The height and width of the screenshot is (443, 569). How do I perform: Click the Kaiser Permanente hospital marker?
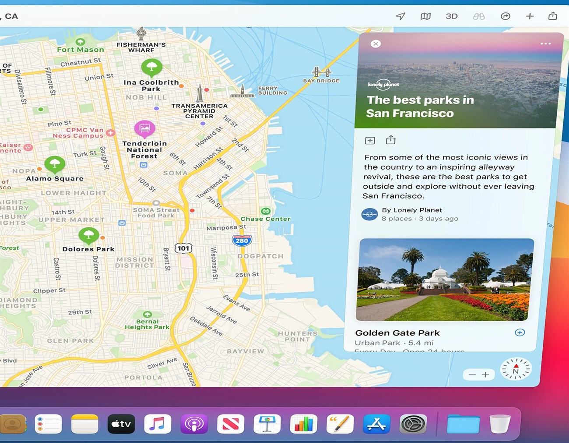coord(28,147)
